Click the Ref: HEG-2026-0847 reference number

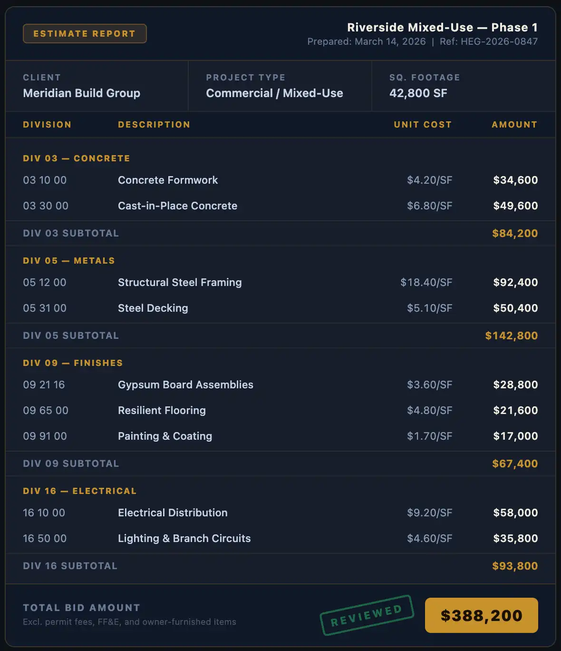[x=489, y=42]
